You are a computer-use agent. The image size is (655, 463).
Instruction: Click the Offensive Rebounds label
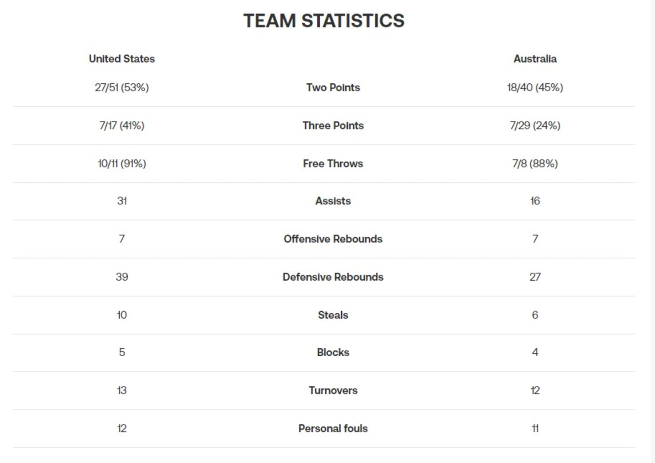(x=333, y=239)
